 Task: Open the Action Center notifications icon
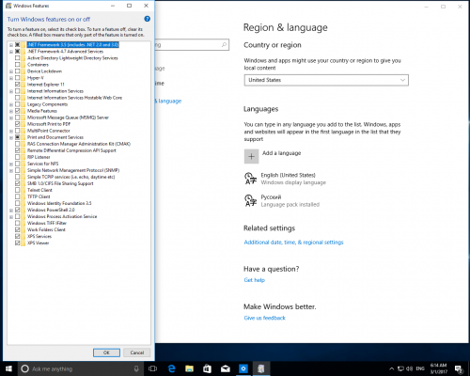pyautogui.click(x=459, y=369)
